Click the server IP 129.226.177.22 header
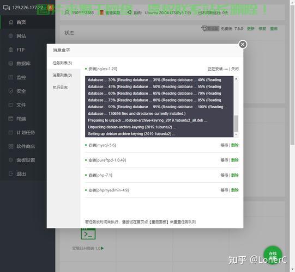This screenshot has height=272, width=295. click(x=28, y=8)
